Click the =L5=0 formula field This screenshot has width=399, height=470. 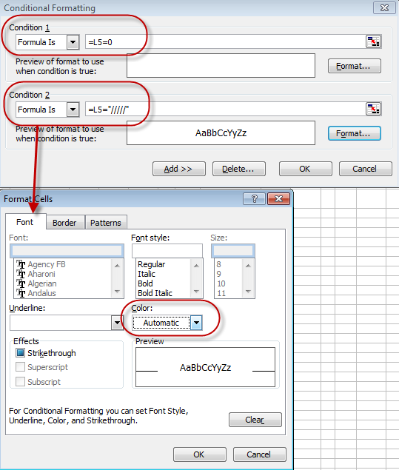(x=225, y=42)
